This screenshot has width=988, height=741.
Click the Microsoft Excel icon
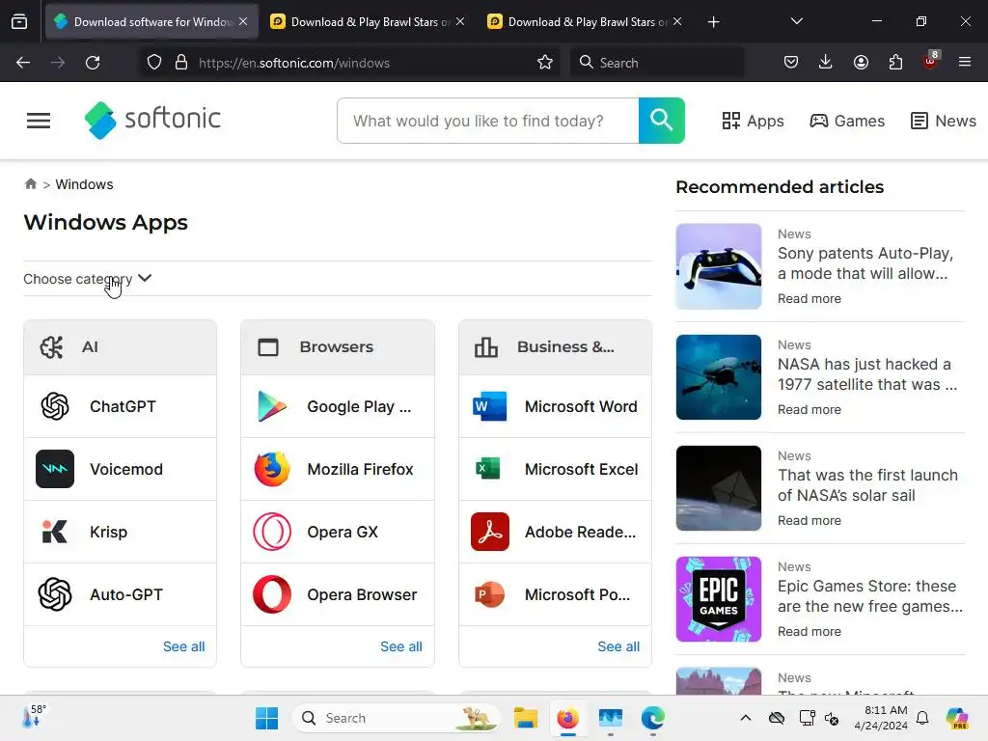(x=487, y=469)
